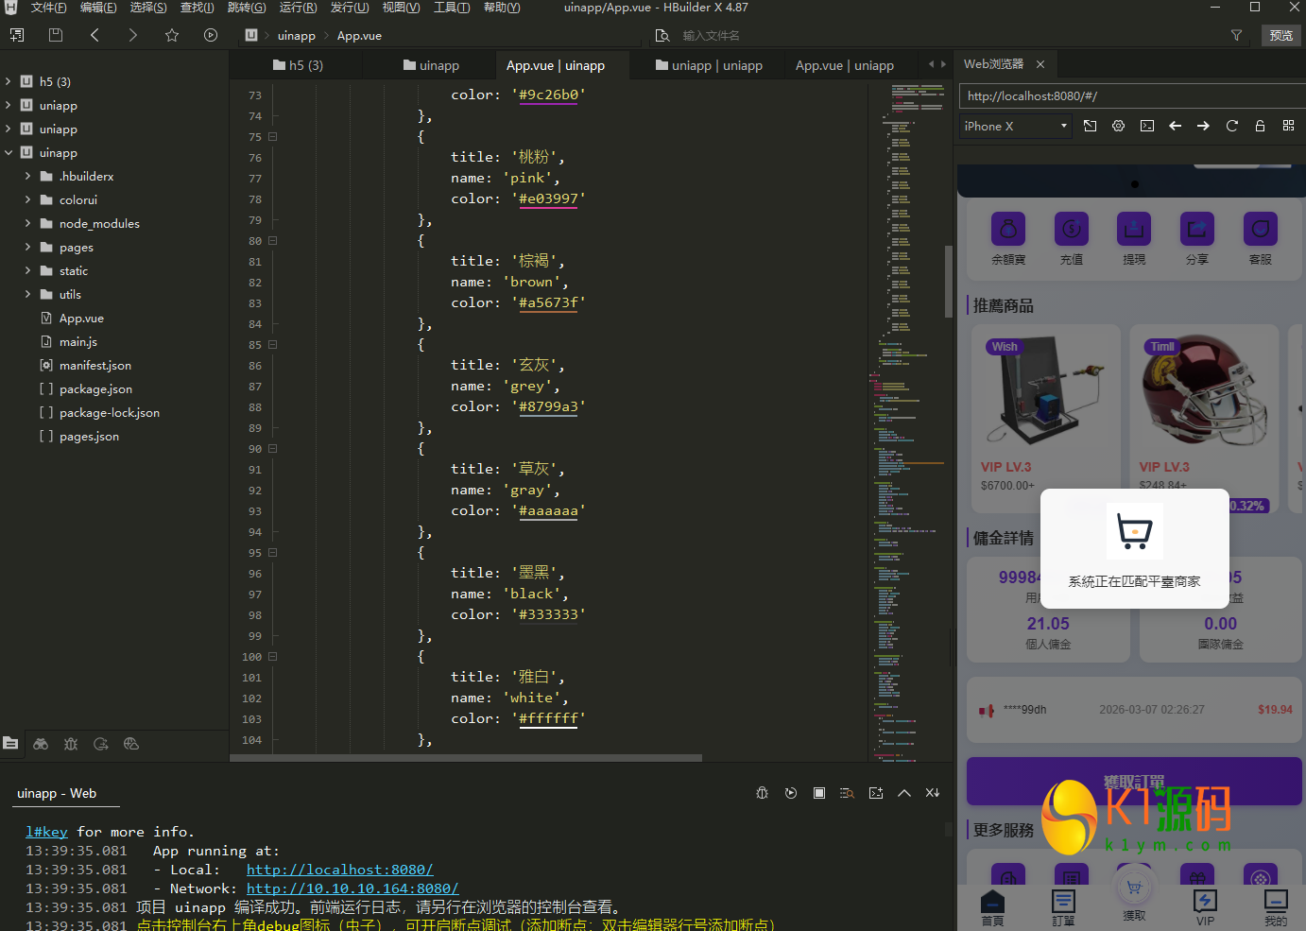Open the http://localhost:8080/ link in console
The image size is (1306, 931).
tap(339, 870)
